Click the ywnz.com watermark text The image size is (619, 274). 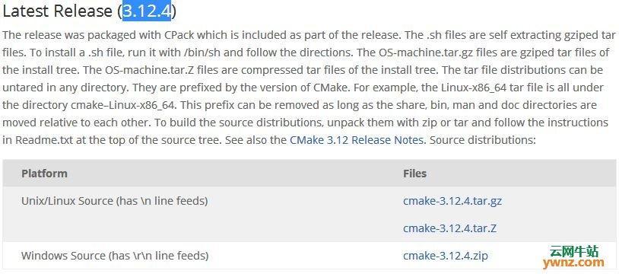point(573,263)
